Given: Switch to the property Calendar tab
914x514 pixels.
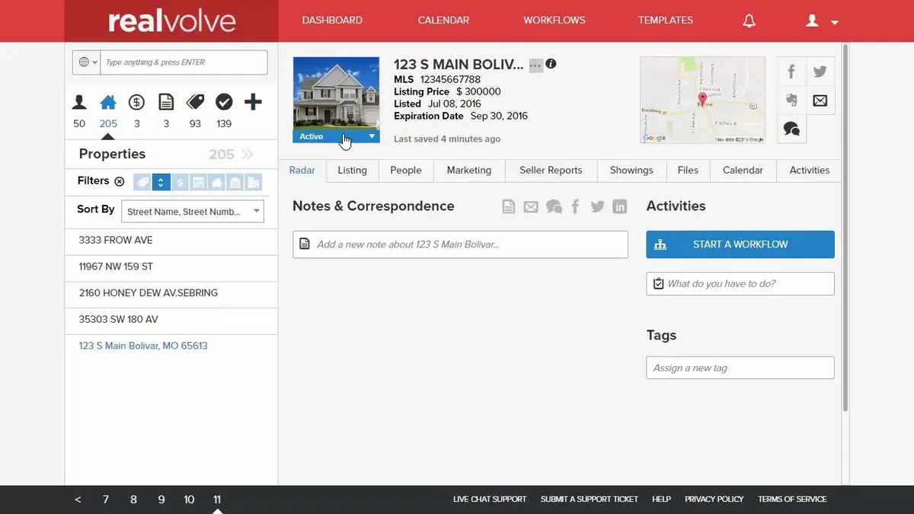Looking at the screenshot, I should tap(743, 171).
